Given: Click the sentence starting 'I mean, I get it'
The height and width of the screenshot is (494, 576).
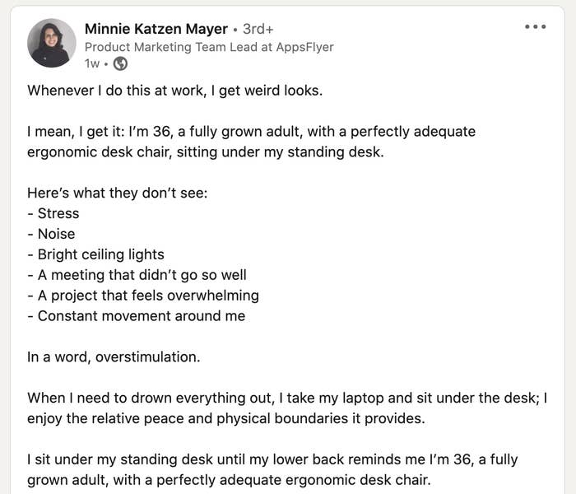Looking at the screenshot, I should 251,142.
